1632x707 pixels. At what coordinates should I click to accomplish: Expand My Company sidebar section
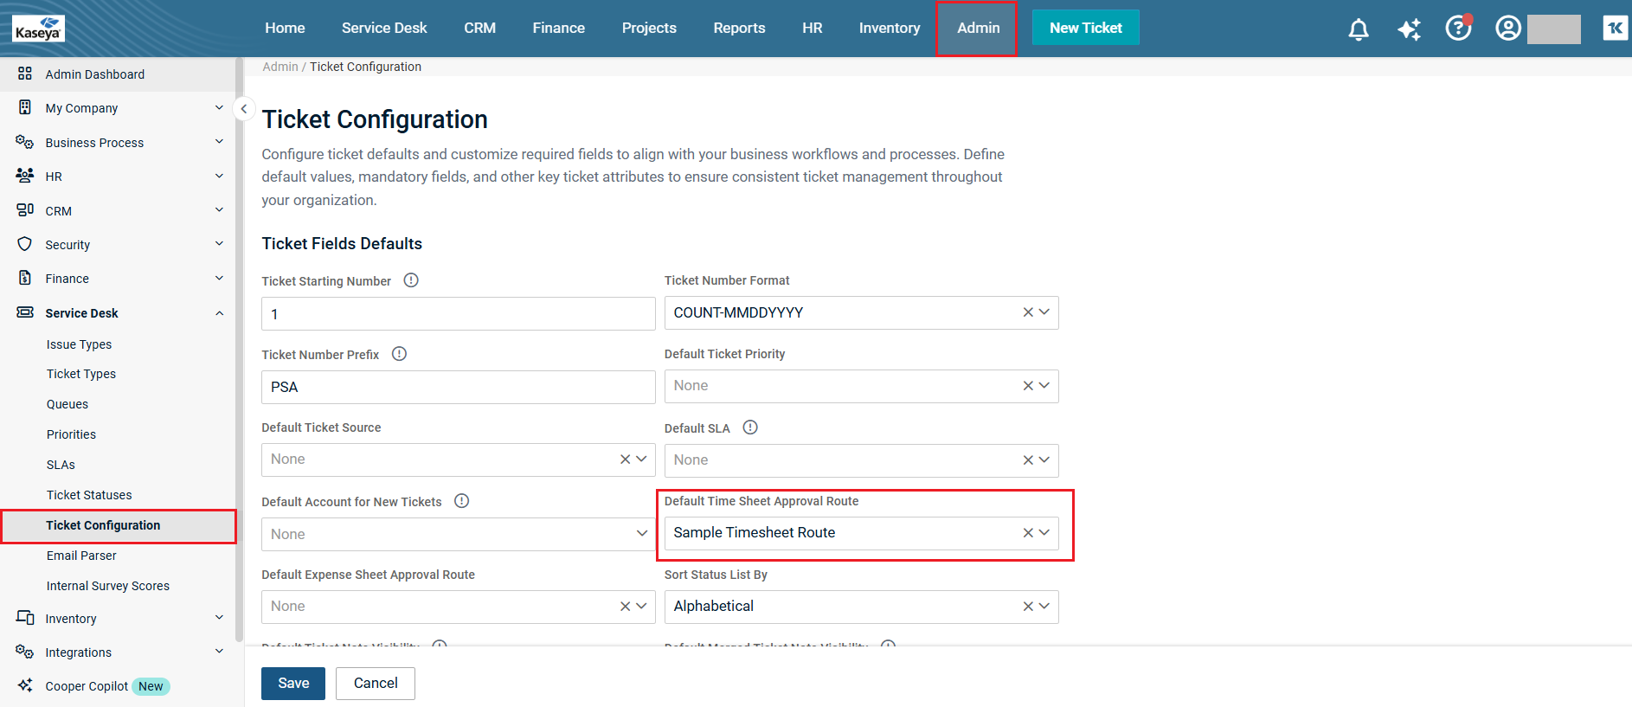coord(219,108)
